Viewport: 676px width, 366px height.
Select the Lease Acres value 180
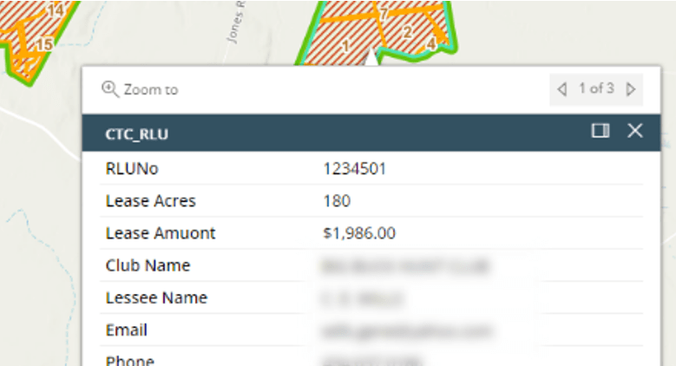(337, 201)
